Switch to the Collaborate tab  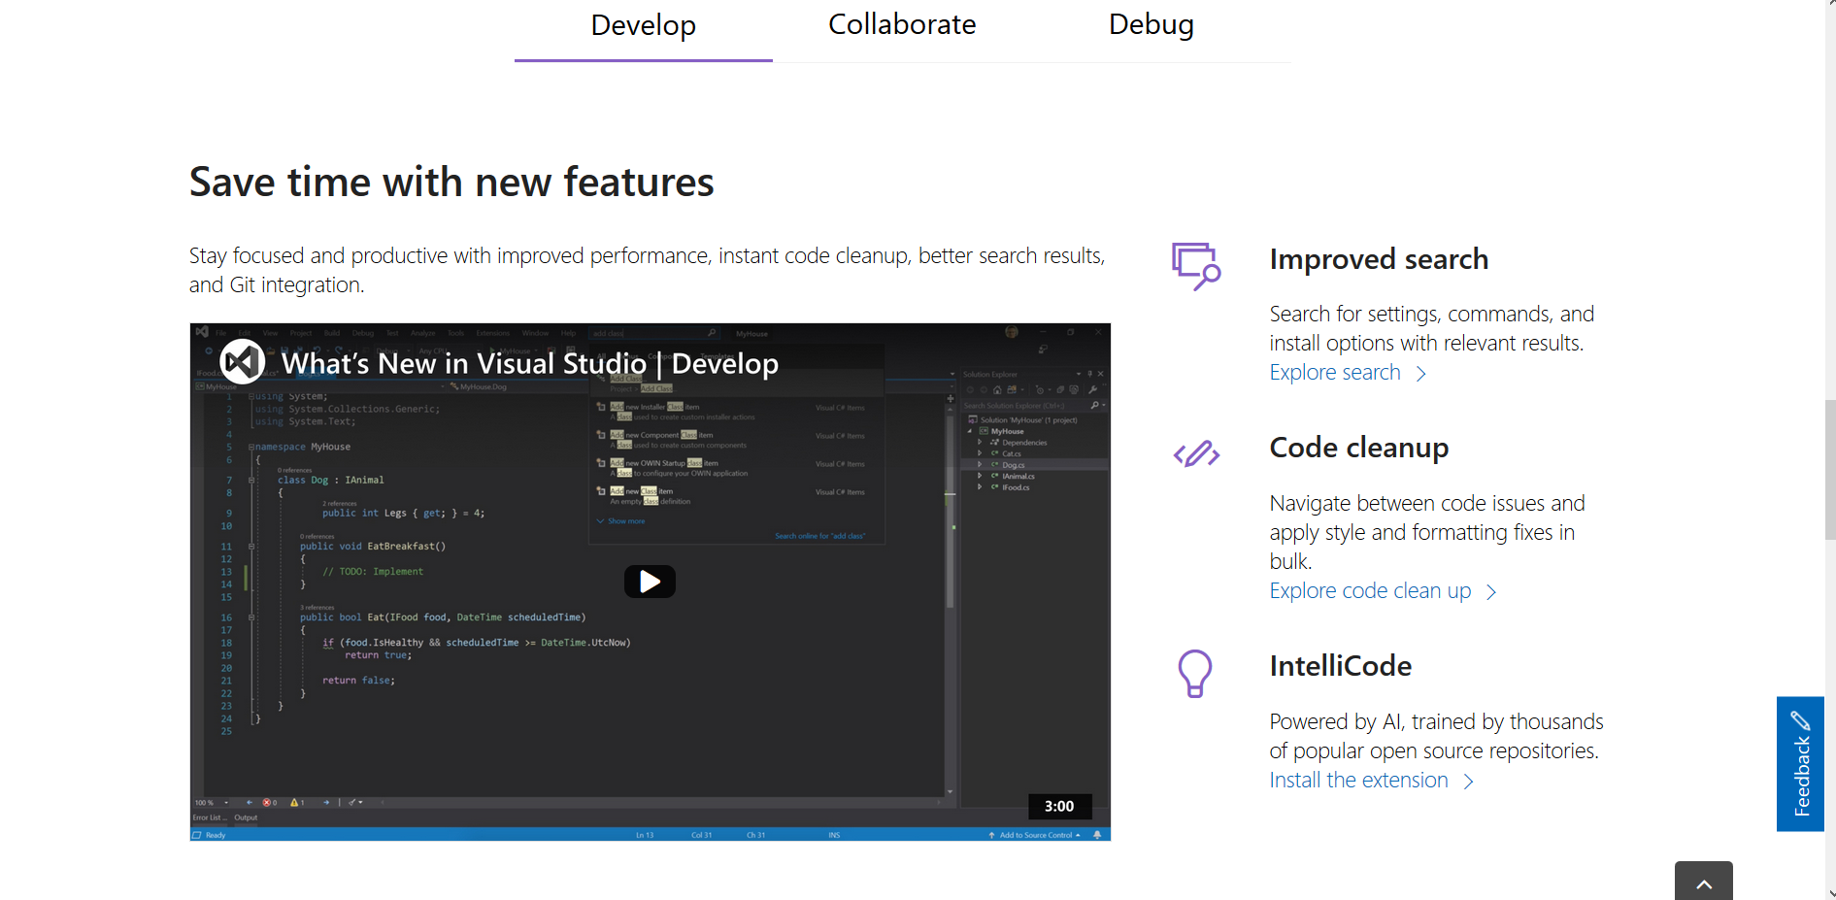point(901,24)
